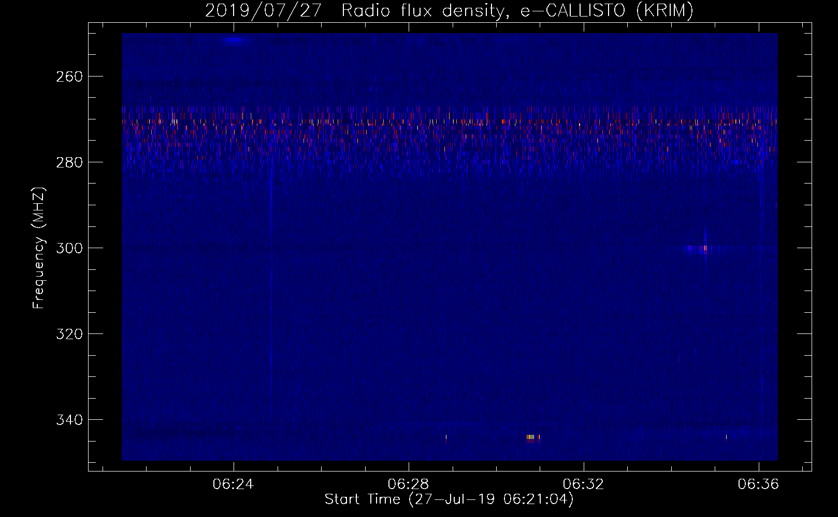Screen dimensions: 838x517
Task: Click the 06:32 time tick label
Action: click(584, 484)
